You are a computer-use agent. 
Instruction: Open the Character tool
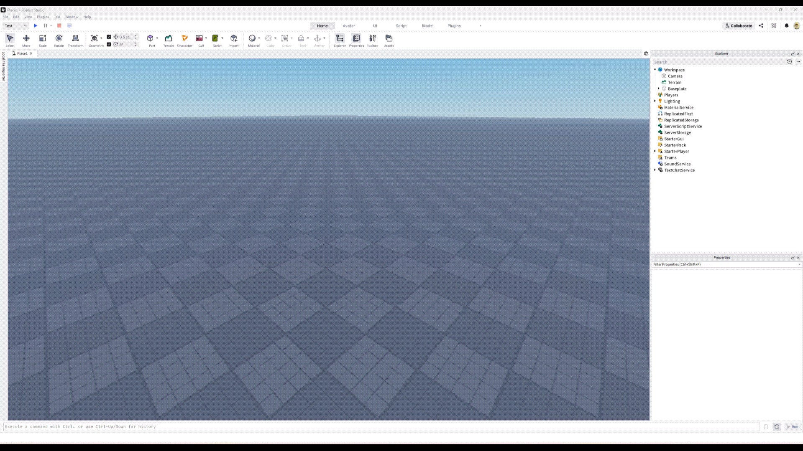[x=184, y=40]
